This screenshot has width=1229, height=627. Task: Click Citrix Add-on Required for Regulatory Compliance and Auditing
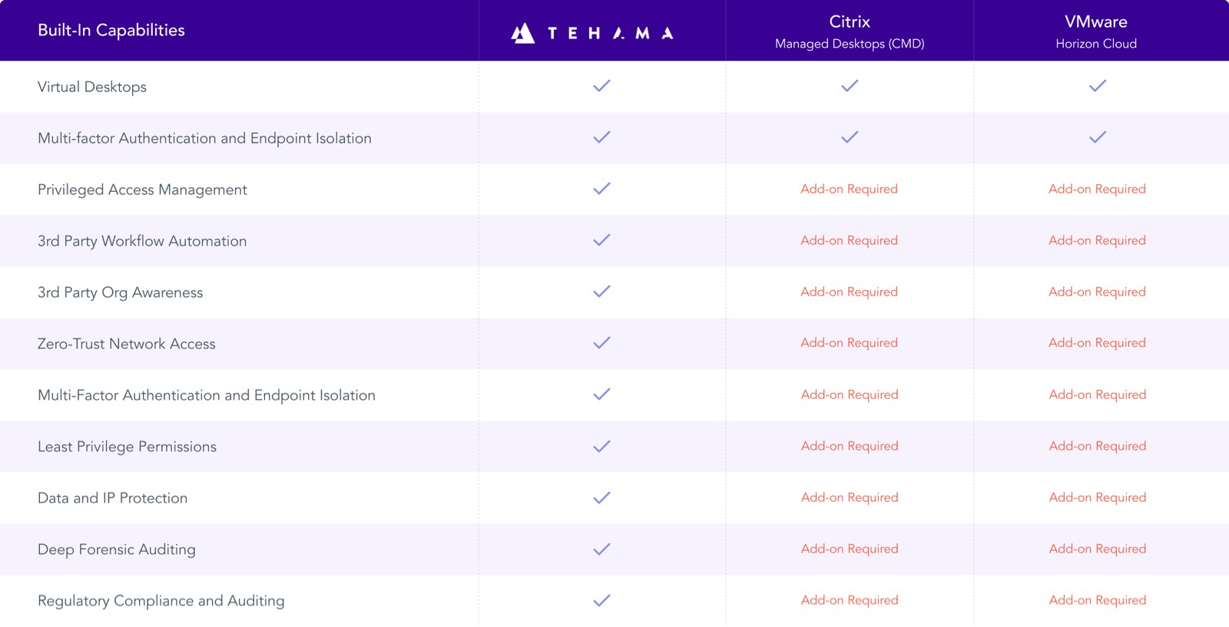point(850,600)
